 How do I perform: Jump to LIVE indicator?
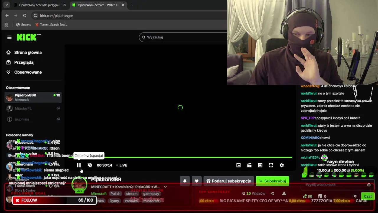(122, 165)
